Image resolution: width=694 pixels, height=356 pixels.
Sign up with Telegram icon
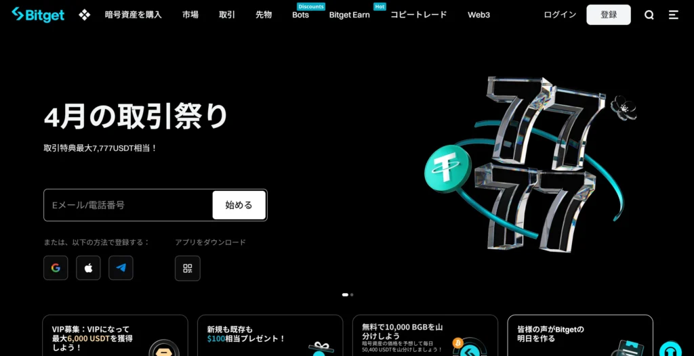click(121, 268)
